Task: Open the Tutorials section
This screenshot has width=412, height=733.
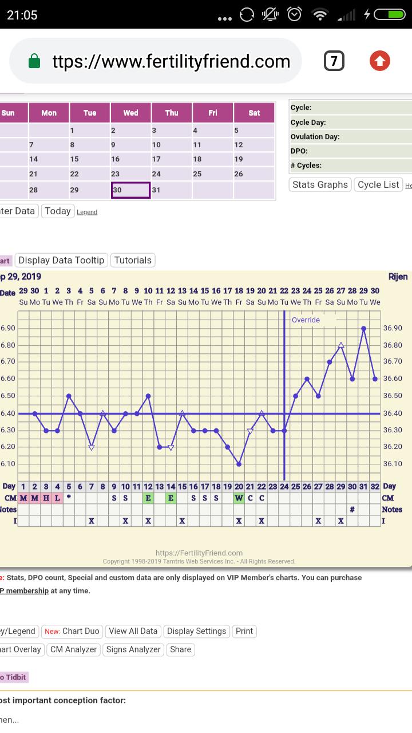Action: tap(133, 260)
